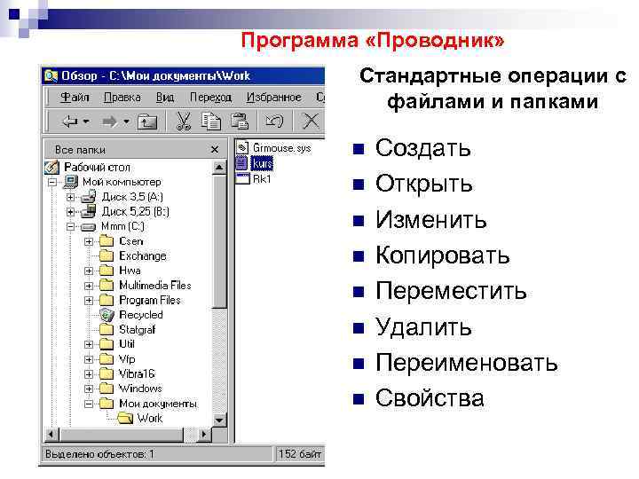The width and height of the screenshot is (639, 479).
Task: Click the Statgraf folder icon
Action: [x=106, y=329]
